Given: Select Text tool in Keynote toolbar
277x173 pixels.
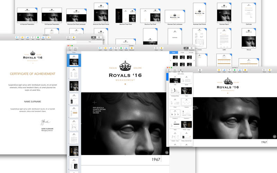Looking at the screenshot, I should (x=229, y=70).
